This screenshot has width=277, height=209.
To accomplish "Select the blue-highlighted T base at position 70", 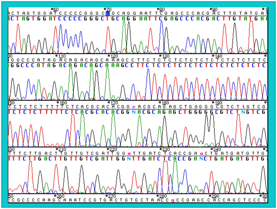I will point(108,13).
